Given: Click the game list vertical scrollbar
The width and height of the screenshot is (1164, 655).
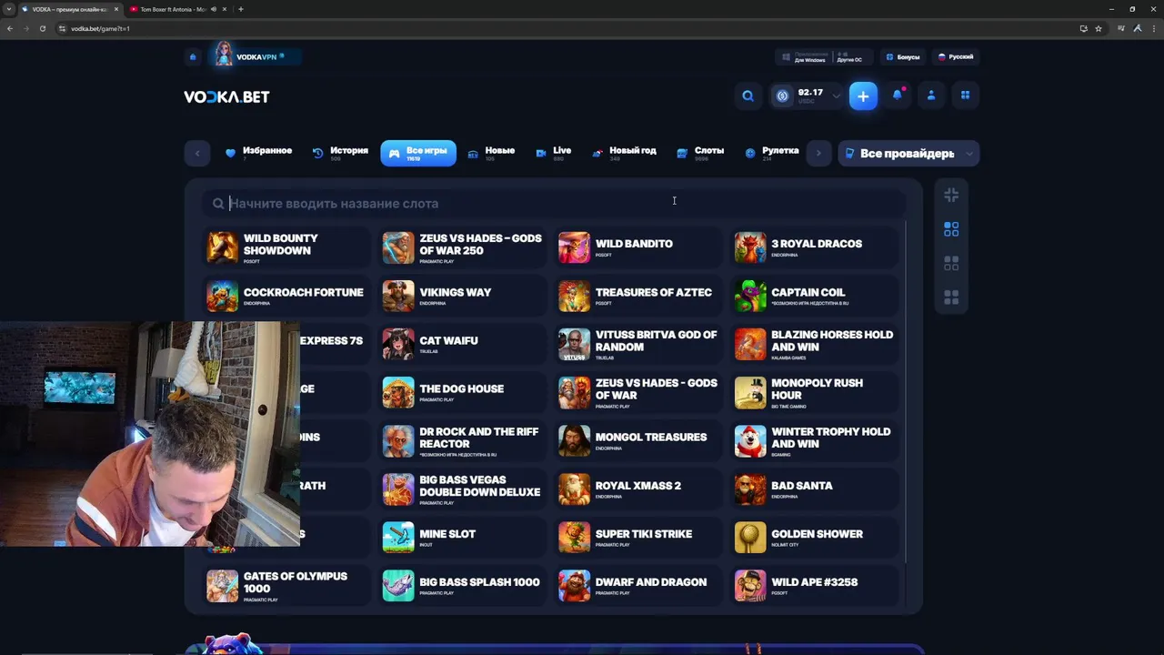Looking at the screenshot, I should coord(906,391).
